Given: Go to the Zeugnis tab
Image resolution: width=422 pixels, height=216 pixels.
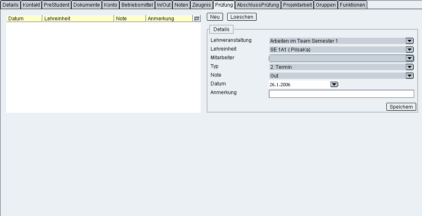Looking at the screenshot, I should coord(201,5).
